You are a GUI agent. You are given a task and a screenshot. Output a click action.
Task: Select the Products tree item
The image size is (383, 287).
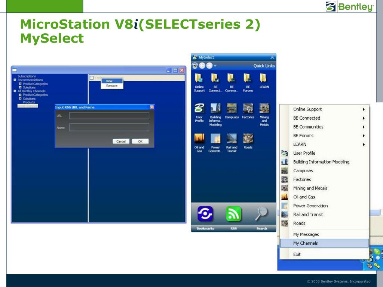click(29, 102)
